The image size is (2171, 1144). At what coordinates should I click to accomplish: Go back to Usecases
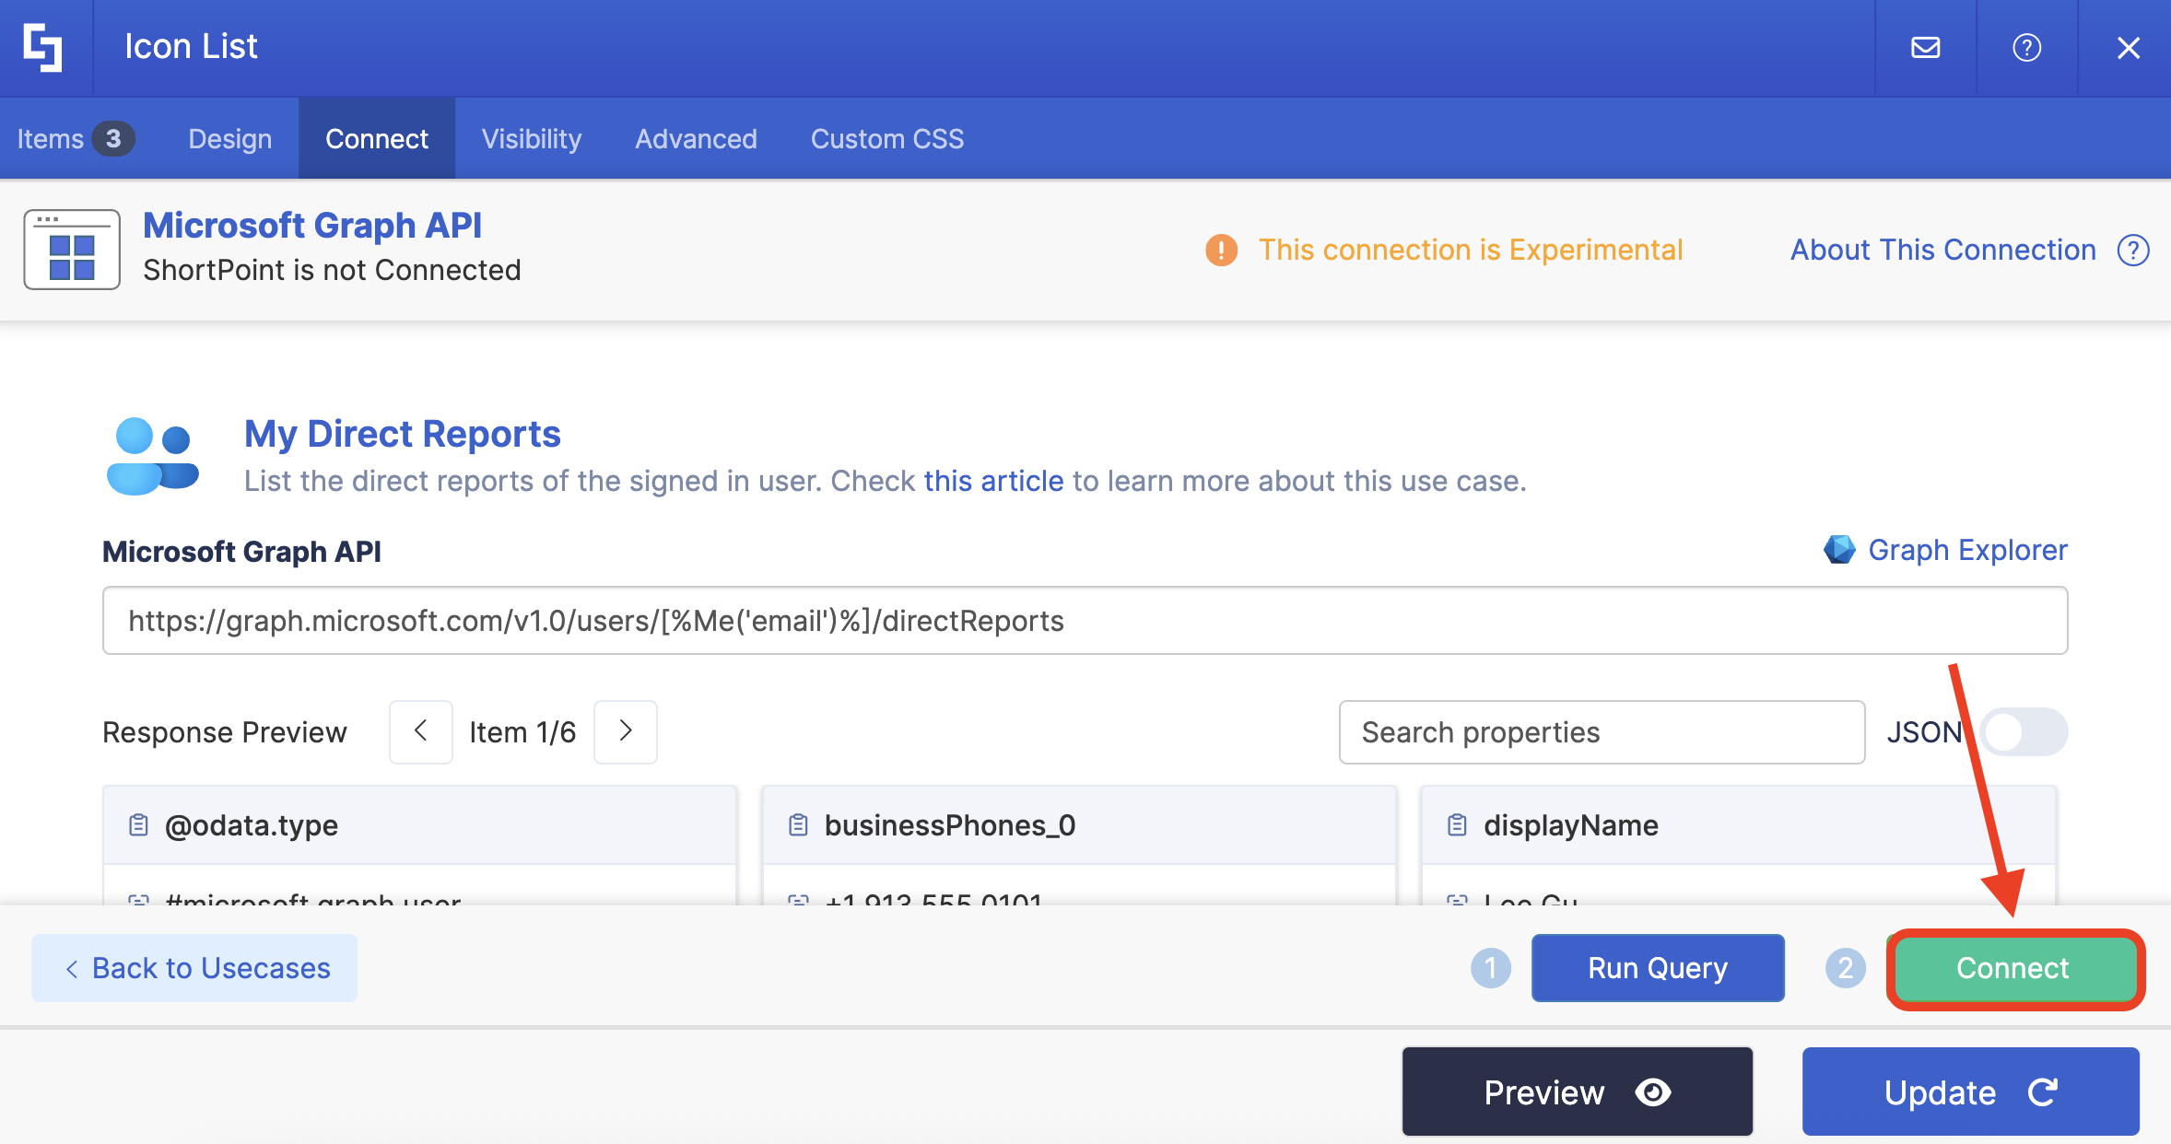pyautogui.click(x=194, y=968)
